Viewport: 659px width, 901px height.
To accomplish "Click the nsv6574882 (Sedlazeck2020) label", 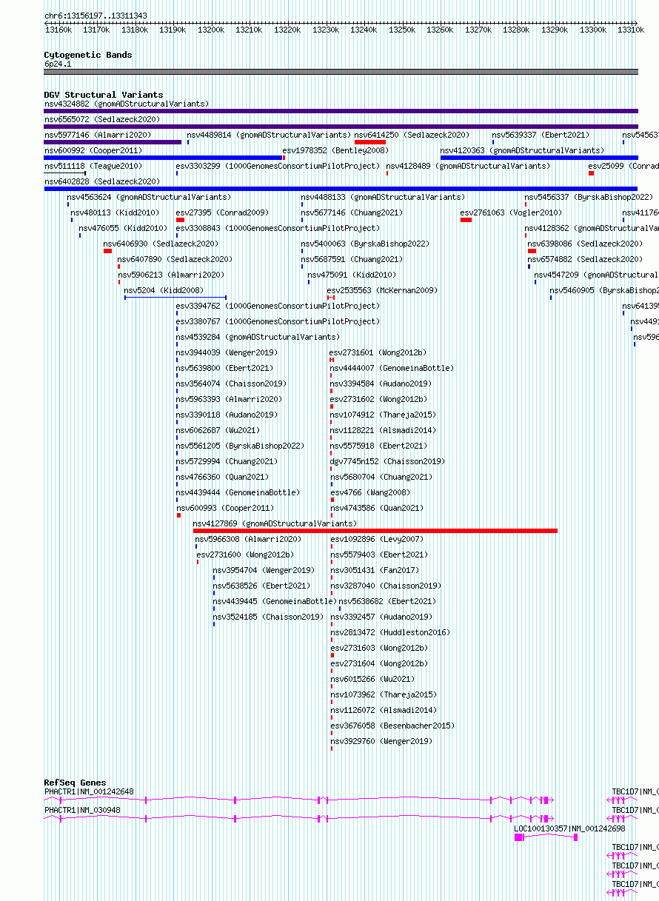I will 585,259.
